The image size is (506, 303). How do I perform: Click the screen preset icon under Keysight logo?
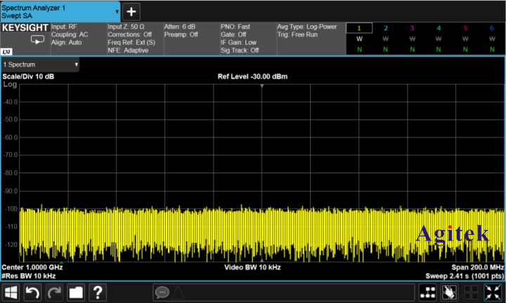pos(37,41)
